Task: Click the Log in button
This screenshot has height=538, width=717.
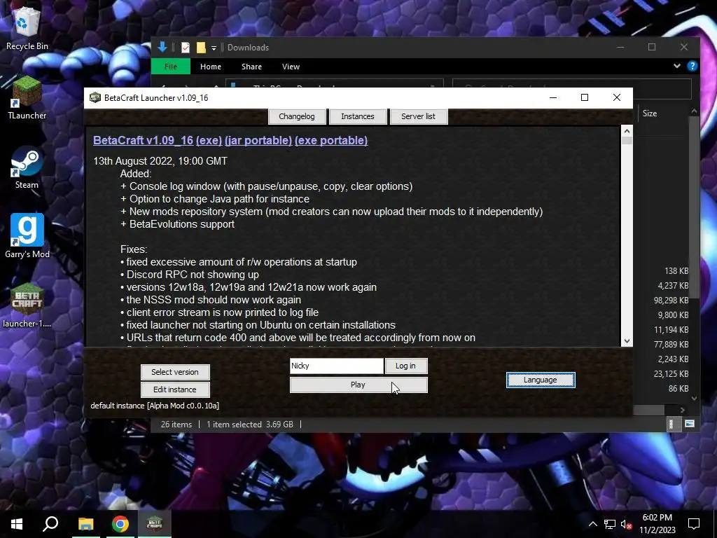Action: click(x=405, y=366)
